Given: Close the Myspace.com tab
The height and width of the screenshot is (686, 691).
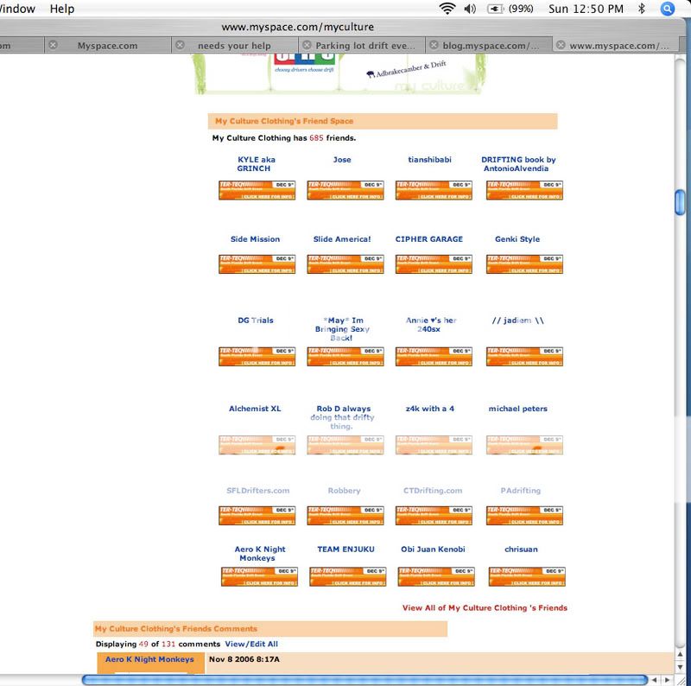Looking at the screenshot, I should tap(54, 45).
